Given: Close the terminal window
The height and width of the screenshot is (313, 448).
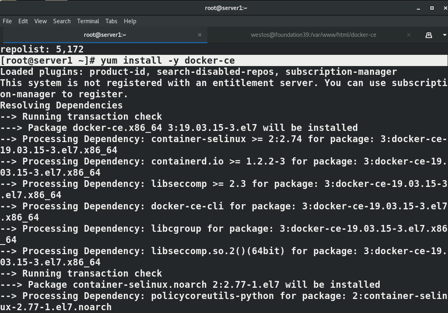Looking at the screenshot, I should pos(445,8).
